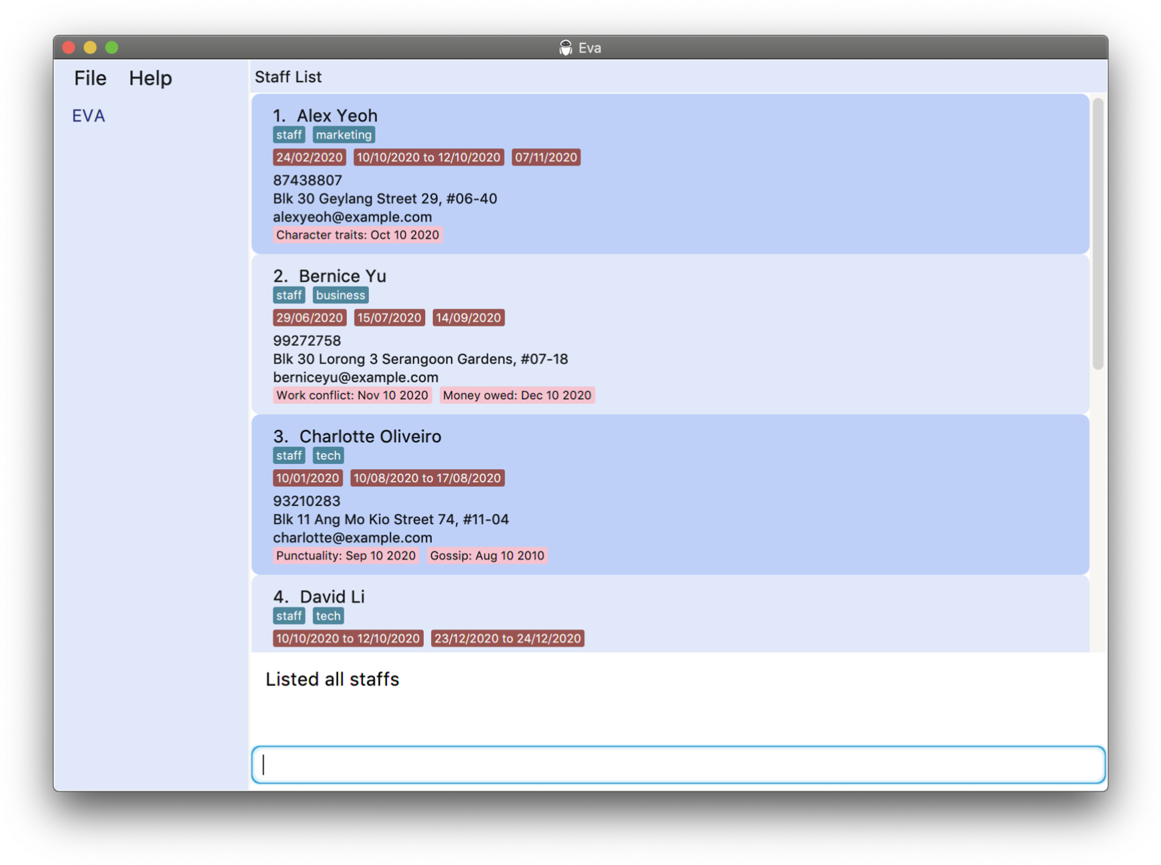Click Alex Yeoh's 24/02/2020 leave date
This screenshot has width=1161, height=865.
(x=309, y=158)
